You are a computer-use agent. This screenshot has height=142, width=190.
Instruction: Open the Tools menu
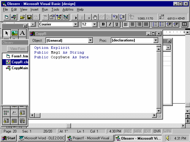pos(55,9)
